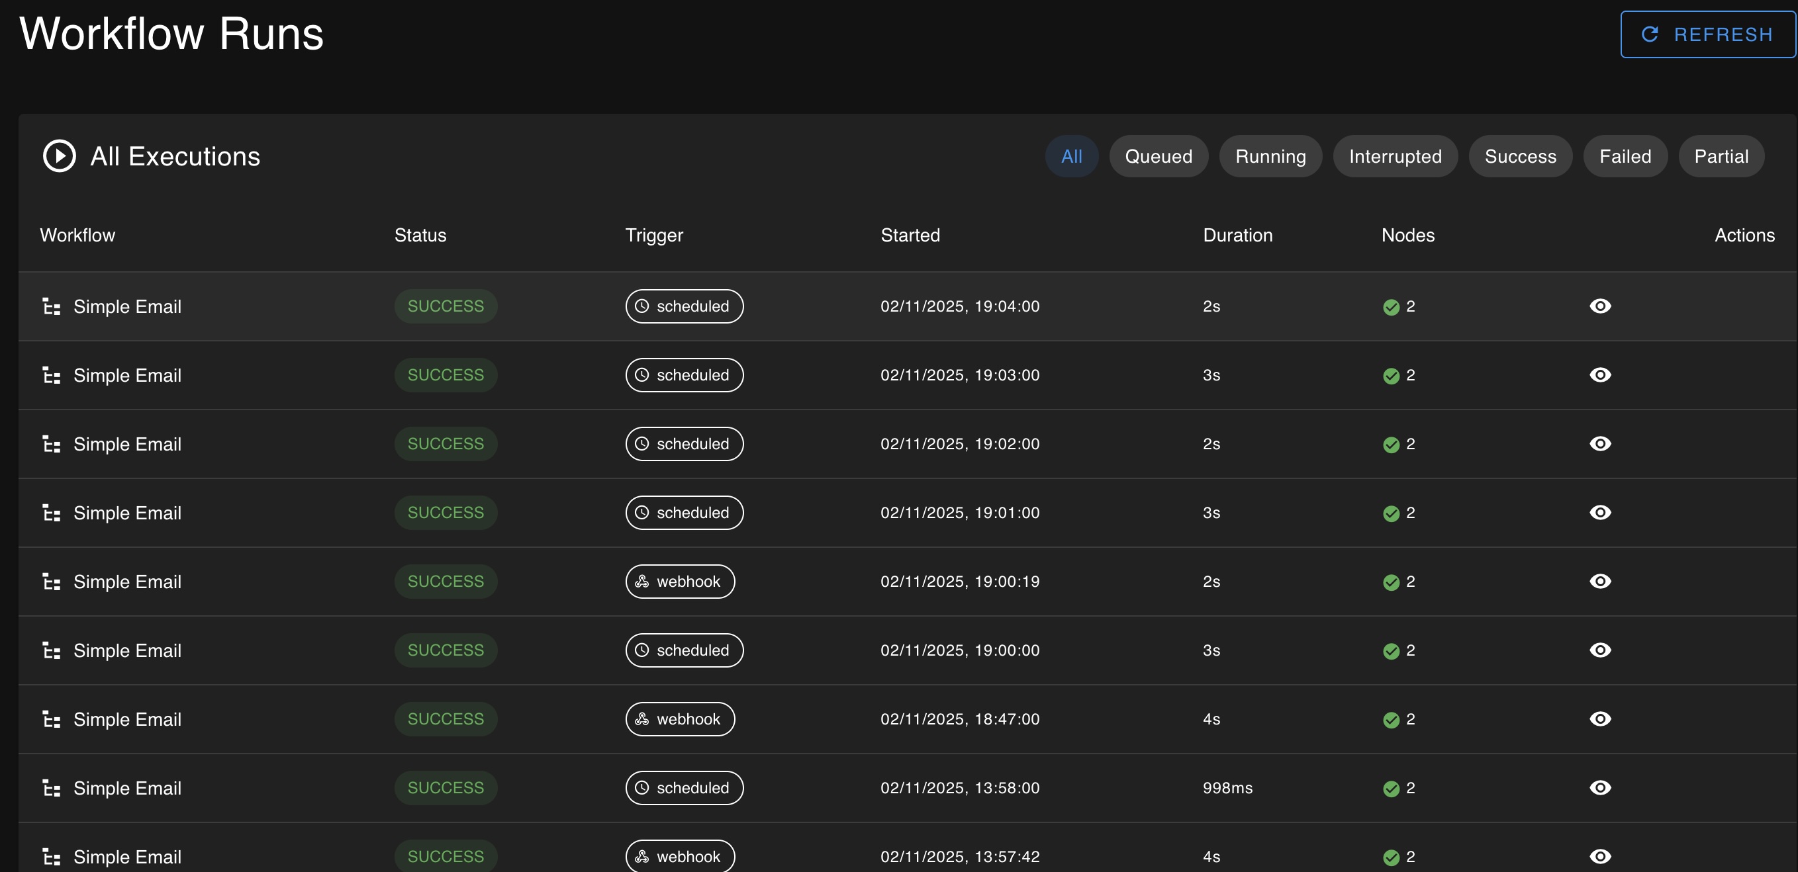Screen dimensions: 1798x872
Task: Click the green nodes checkmark for 13:58:00 run
Action: (x=1391, y=788)
